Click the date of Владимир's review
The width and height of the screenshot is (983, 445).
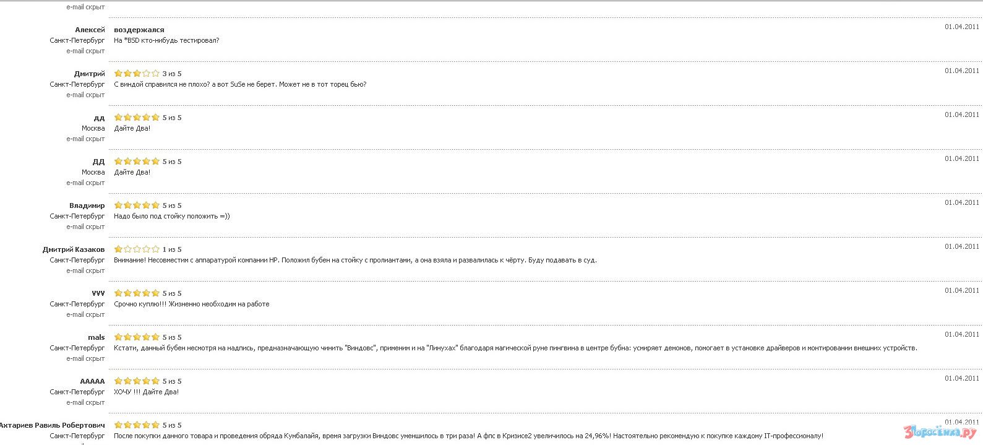click(961, 202)
